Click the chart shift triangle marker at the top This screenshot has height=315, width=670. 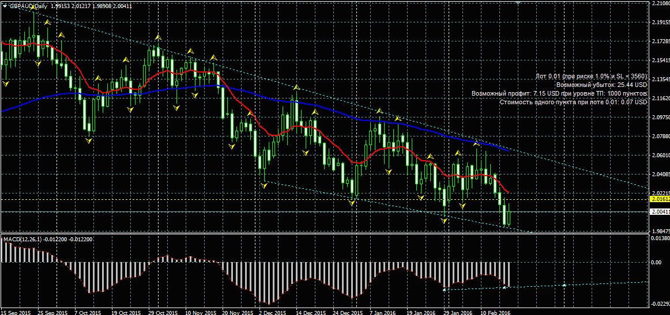(x=518, y=2)
